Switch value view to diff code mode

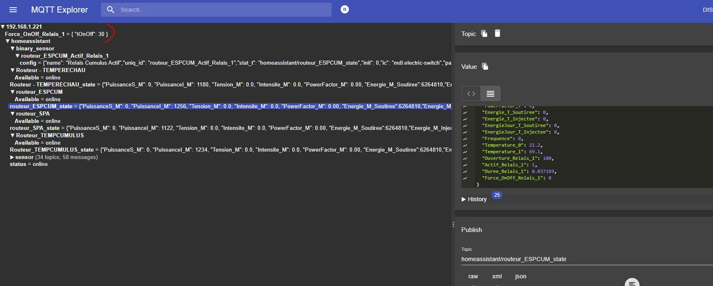pos(471,93)
